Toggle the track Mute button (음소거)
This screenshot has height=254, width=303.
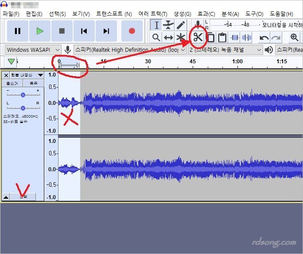tap(12, 83)
